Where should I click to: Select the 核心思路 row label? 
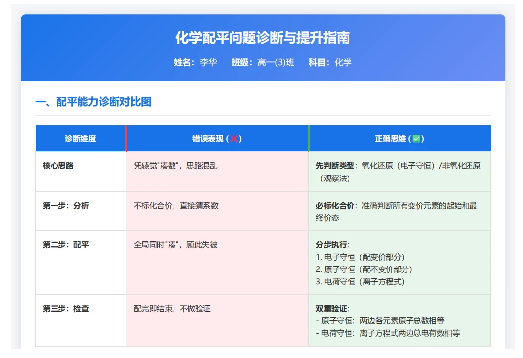[x=58, y=166]
